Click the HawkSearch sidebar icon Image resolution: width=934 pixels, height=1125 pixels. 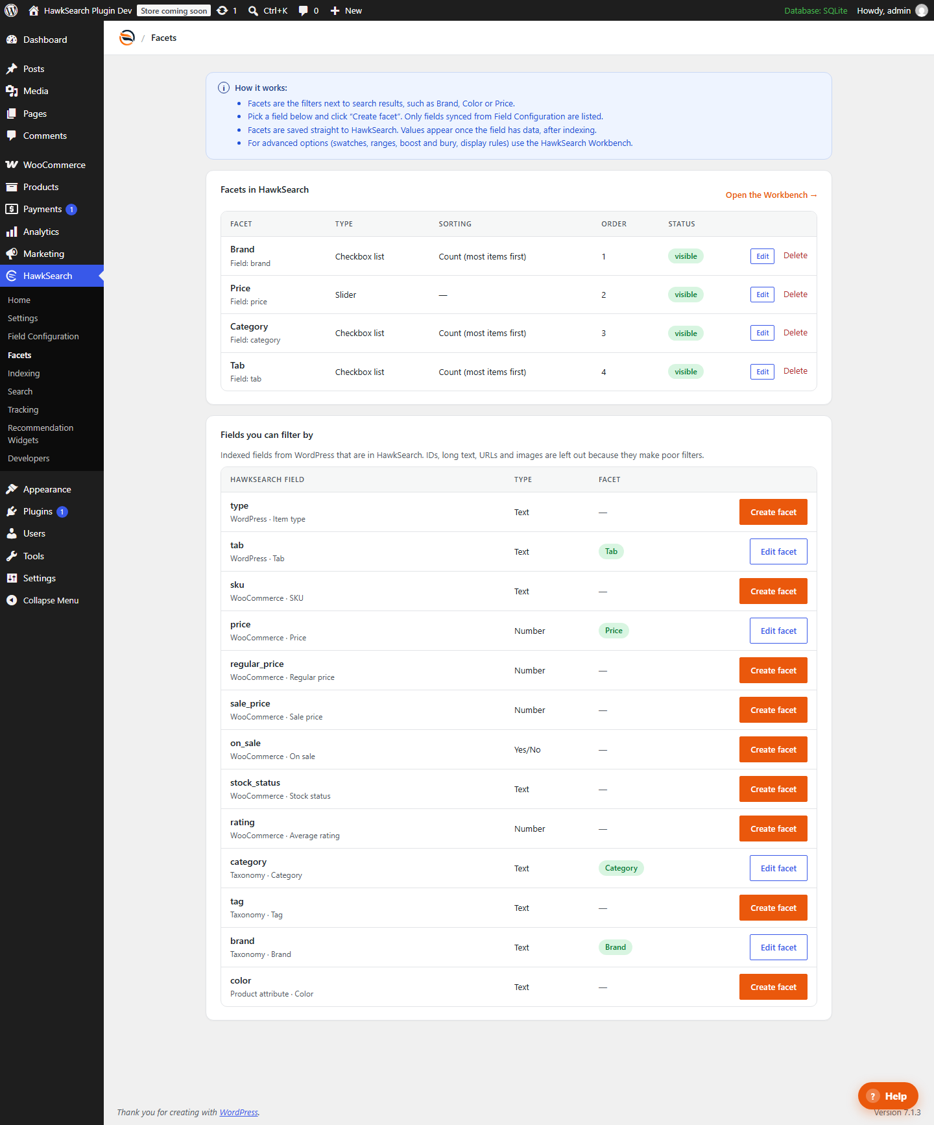pyautogui.click(x=12, y=276)
